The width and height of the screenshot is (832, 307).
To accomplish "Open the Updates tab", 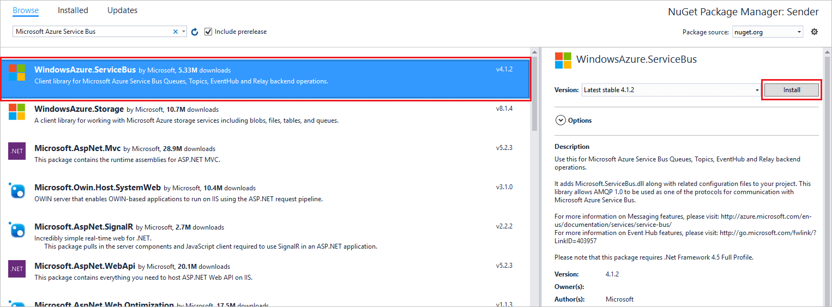I will 122,10.
